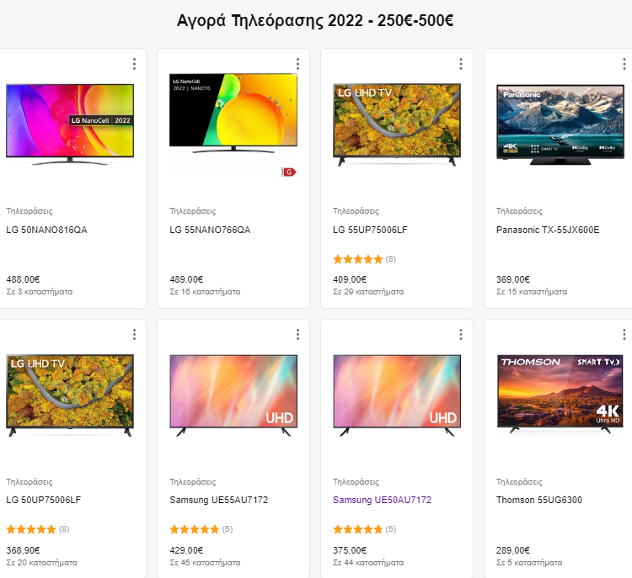The width and height of the screenshot is (632, 578).
Task: Click the 429,00€ price
Action: click(x=186, y=550)
